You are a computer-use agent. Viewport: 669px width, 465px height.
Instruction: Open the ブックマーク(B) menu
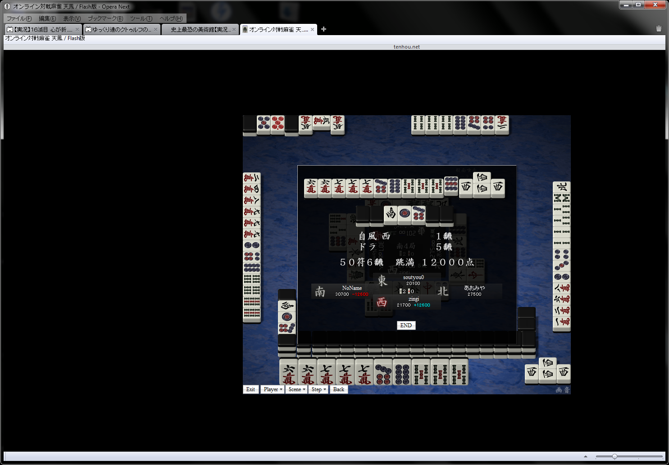click(105, 18)
